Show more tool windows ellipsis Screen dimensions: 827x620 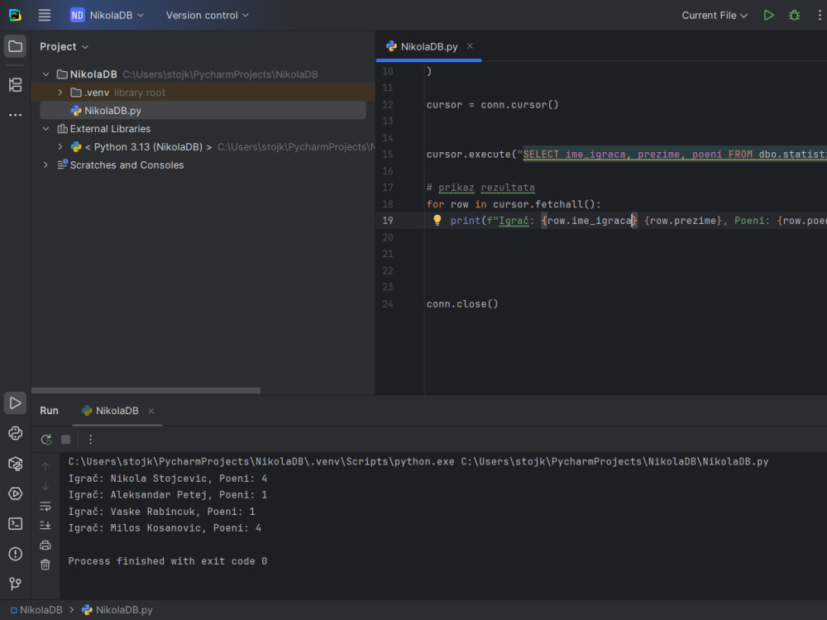pyautogui.click(x=15, y=114)
